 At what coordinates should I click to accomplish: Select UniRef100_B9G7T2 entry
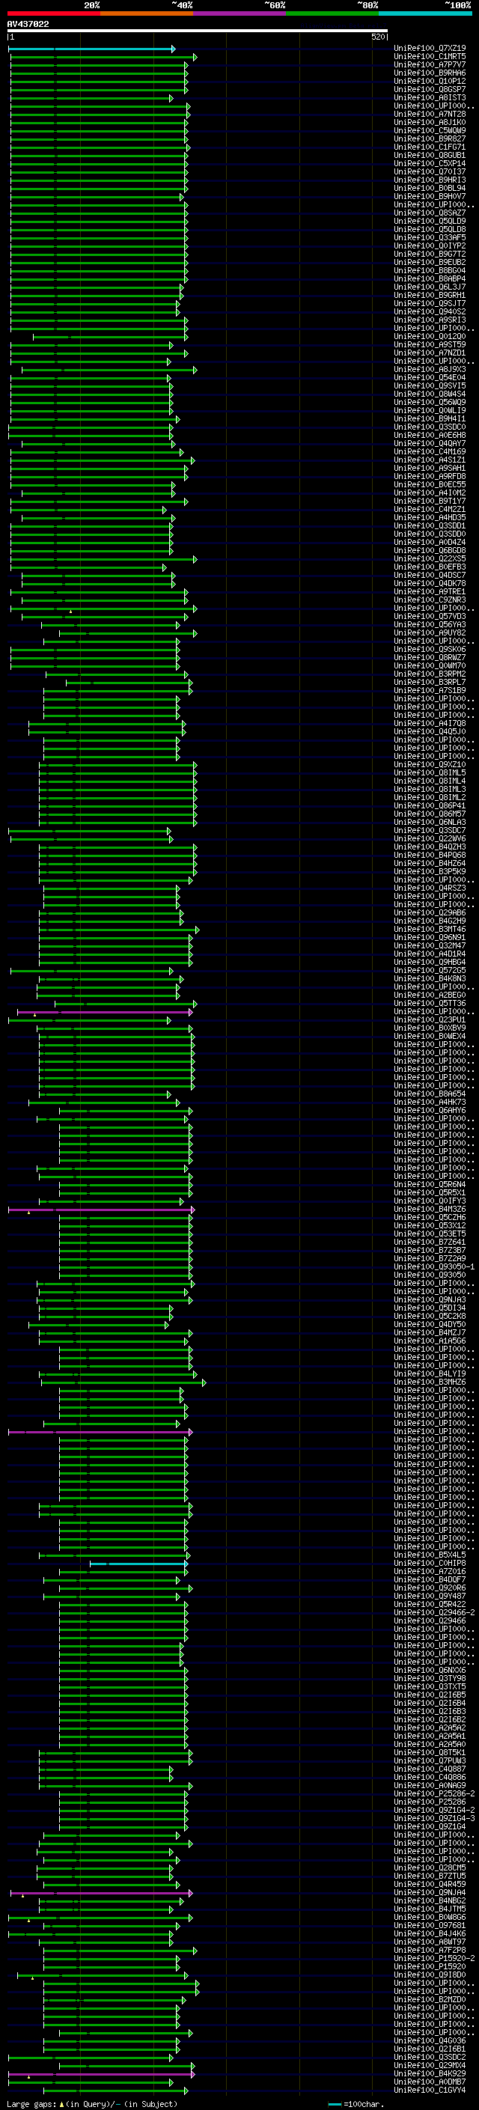(x=430, y=254)
